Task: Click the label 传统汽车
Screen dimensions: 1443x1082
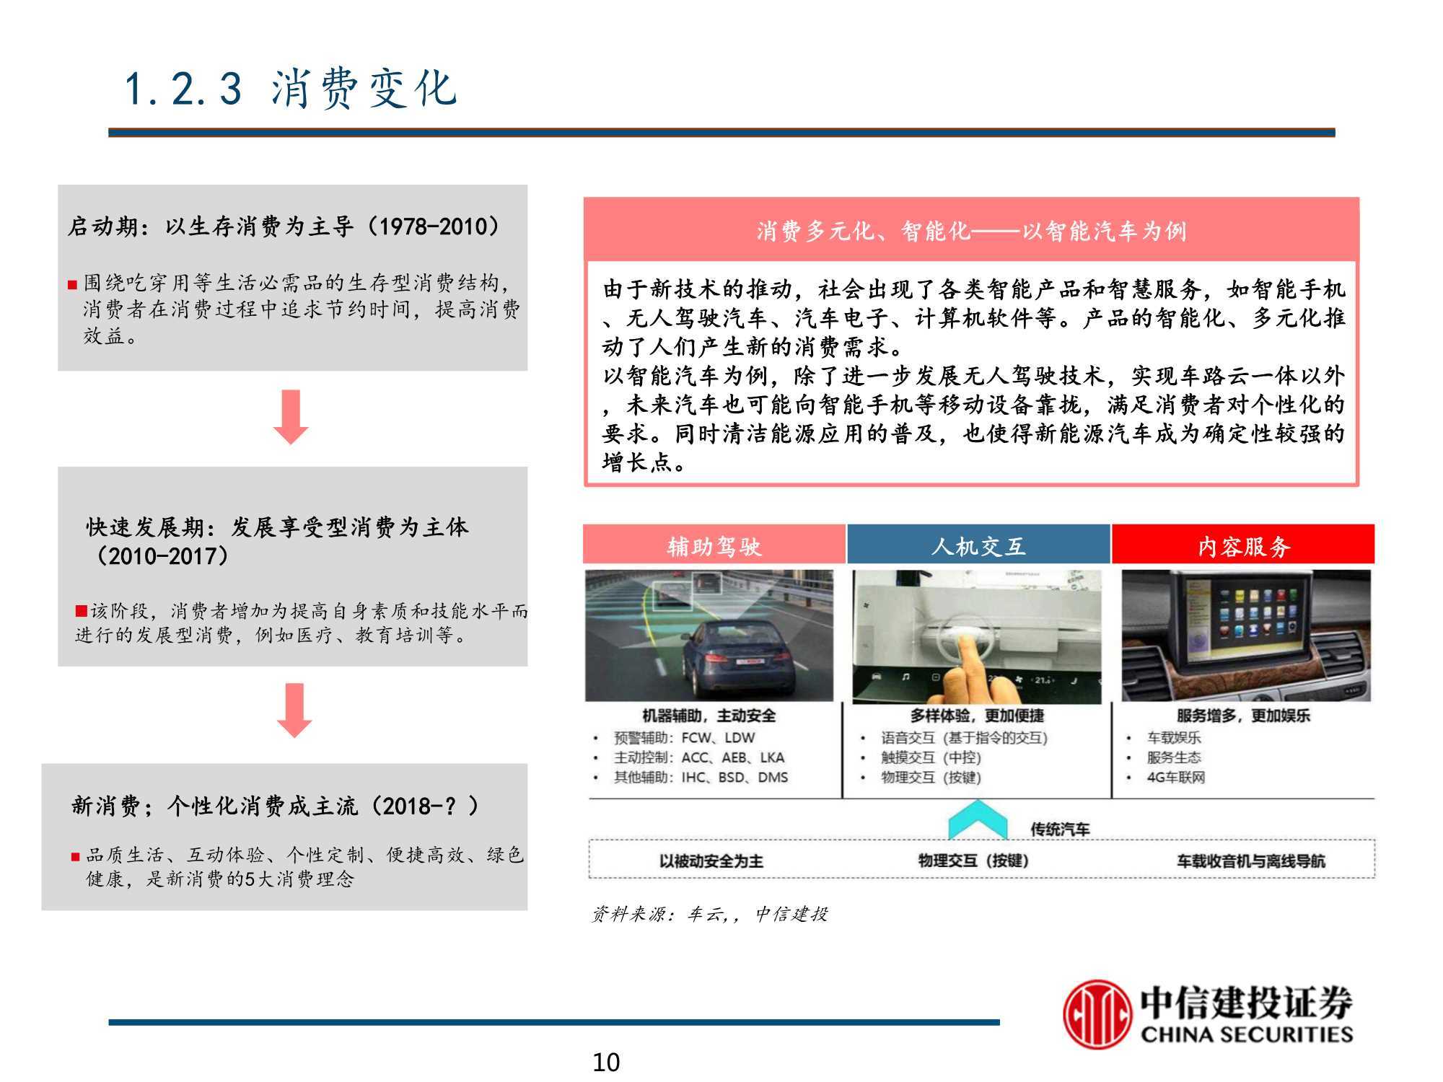Action: point(1059,830)
